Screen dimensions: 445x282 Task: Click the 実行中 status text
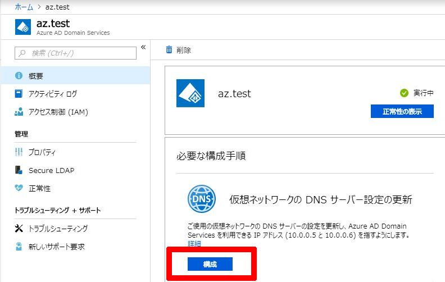point(424,93)
